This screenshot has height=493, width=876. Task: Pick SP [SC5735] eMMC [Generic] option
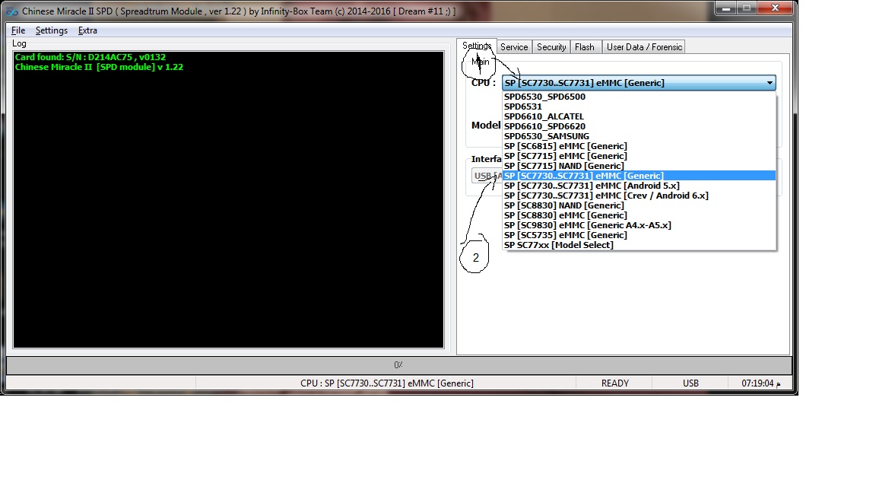[x=639, y=235]
